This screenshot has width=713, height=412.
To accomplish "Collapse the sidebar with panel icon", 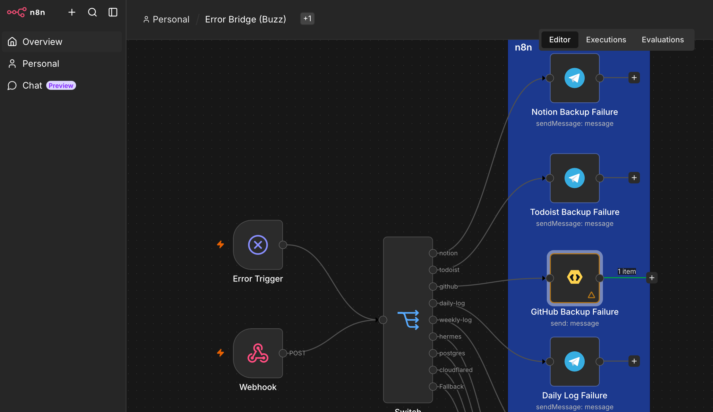I will [x=113, y=12].
